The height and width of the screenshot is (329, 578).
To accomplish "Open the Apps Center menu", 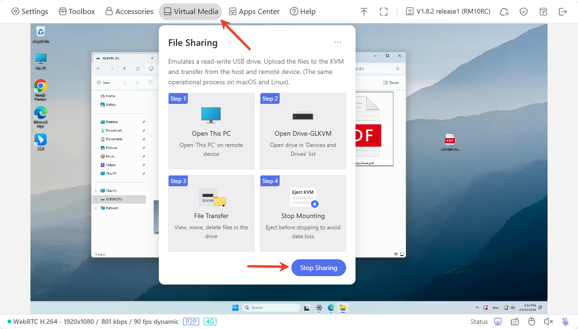I will (254, 12).
